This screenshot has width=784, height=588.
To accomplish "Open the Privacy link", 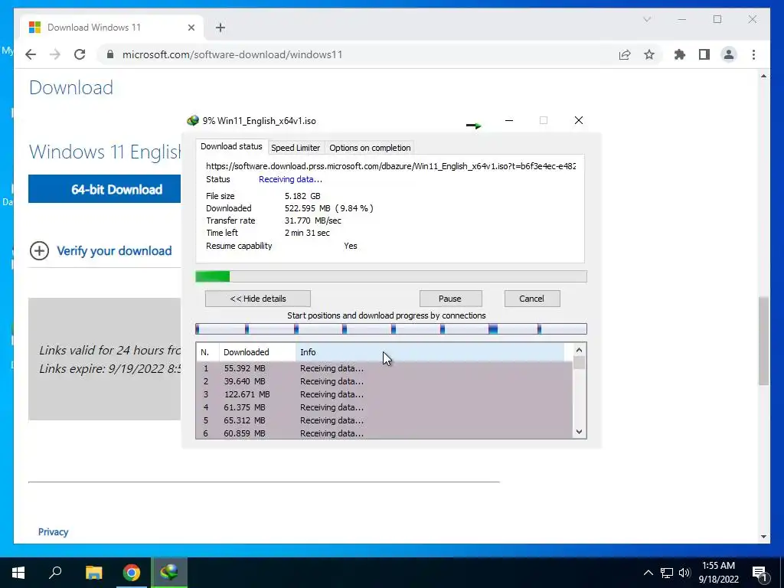I will point(53,532).
